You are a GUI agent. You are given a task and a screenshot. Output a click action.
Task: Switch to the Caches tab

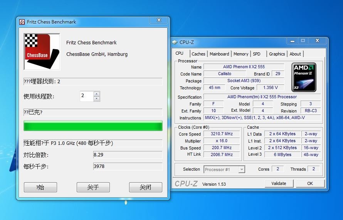pos(198,54)
